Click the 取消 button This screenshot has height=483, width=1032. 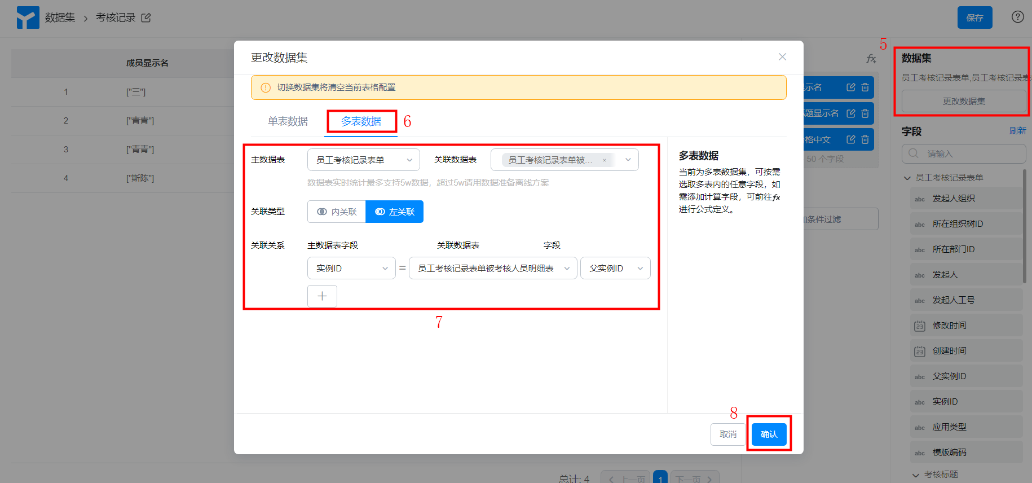(x=727, y=434)
